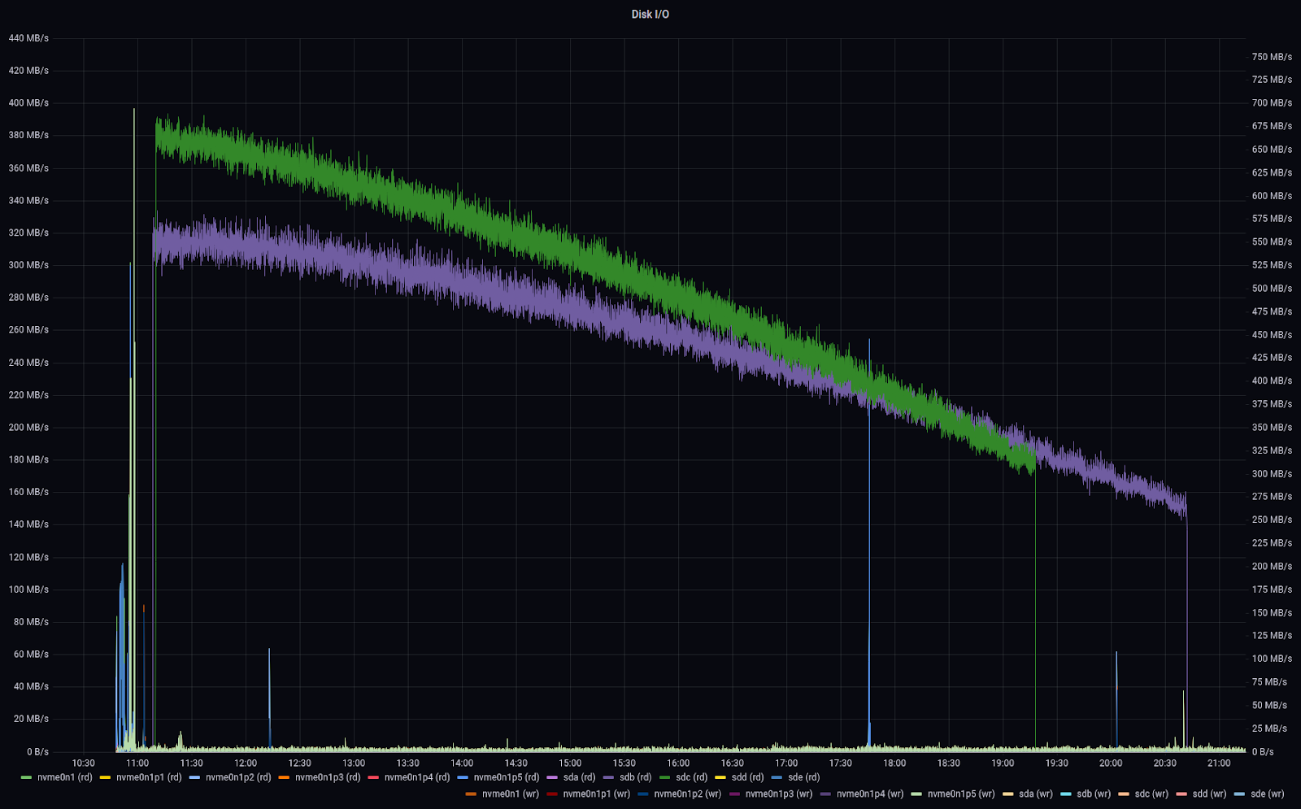Click the sdd (rd) yellow legend swatch
The width and height of the screenshot is (1301, 809).
[720, 777]
